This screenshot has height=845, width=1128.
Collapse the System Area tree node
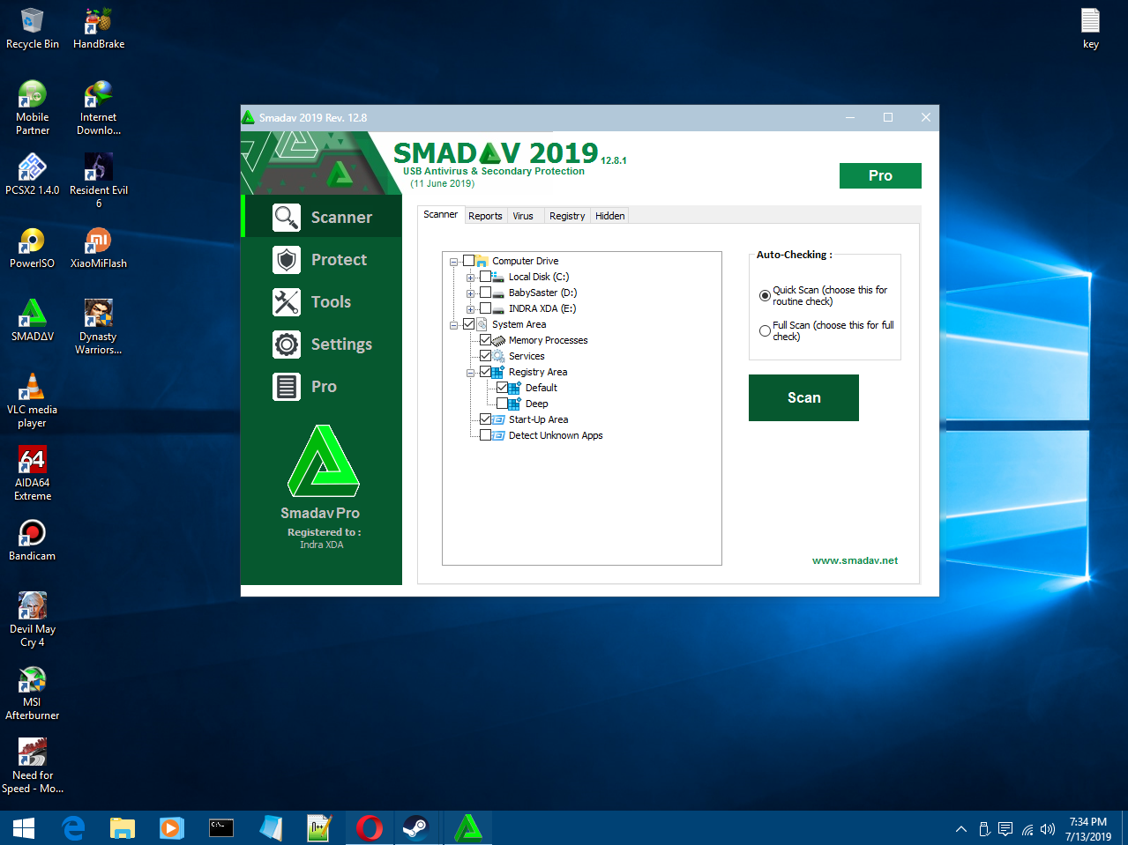coord(453,325)
